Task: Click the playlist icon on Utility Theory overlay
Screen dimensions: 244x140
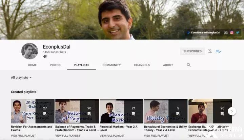Action: pos(178,114)
